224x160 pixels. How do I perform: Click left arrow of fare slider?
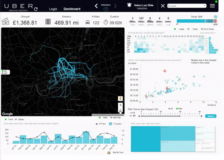[x=139, y=116]
